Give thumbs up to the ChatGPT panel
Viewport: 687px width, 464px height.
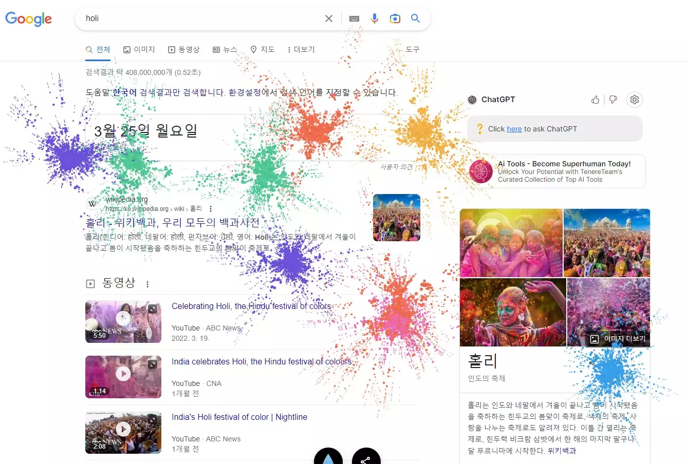(595, 100)
